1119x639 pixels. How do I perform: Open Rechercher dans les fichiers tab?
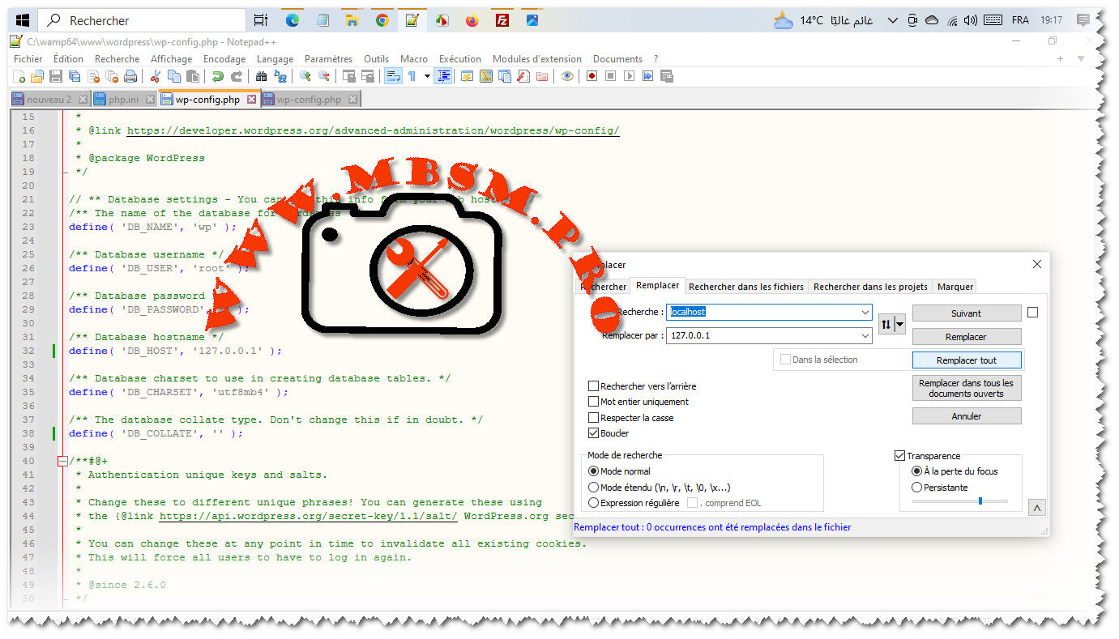[746, 287]
